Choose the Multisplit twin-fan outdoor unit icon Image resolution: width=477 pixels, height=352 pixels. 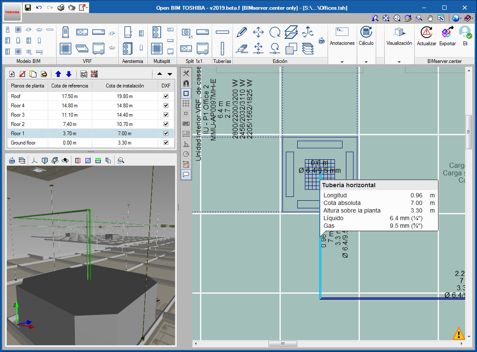tap(156, 32)
